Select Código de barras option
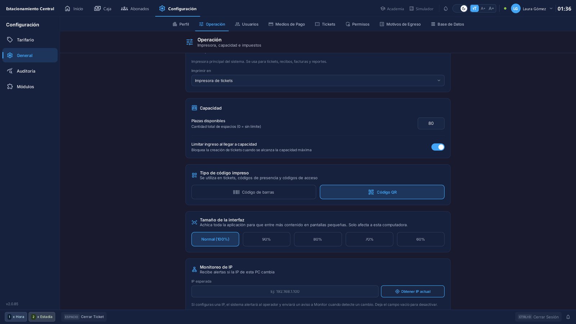 (254, 192)
